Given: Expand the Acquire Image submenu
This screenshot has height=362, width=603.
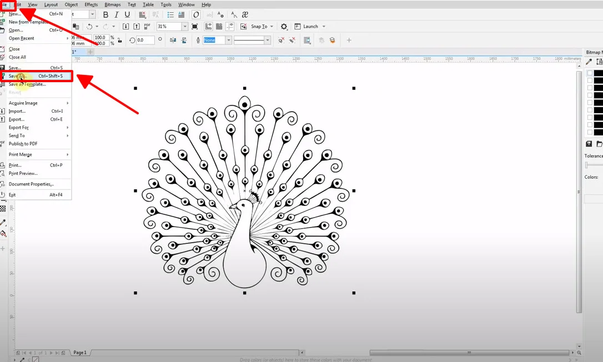Looking at the screenshot, I should click(39, 103).
